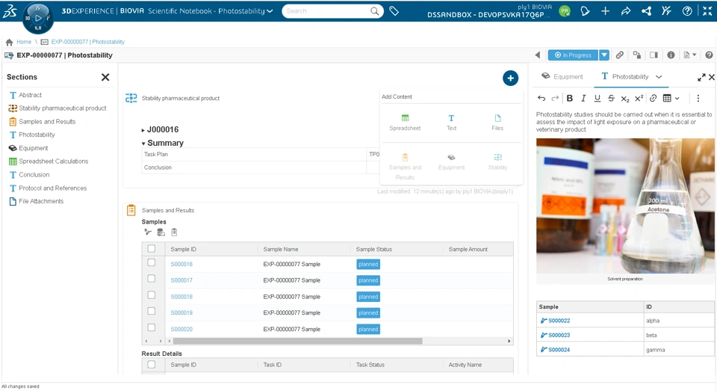Toggle underline formatting

tap(597, 98)
